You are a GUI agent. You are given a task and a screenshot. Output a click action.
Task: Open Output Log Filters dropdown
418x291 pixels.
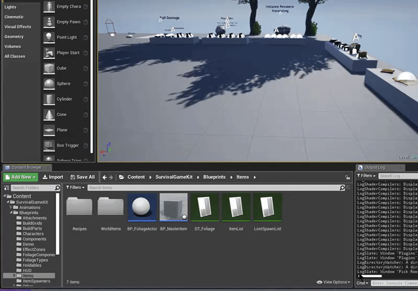tap(366, 176)
